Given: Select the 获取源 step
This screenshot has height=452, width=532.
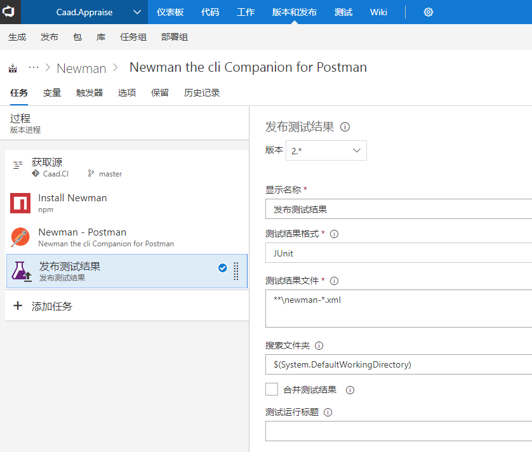Looking at the screenshot, I should (127, 168).
